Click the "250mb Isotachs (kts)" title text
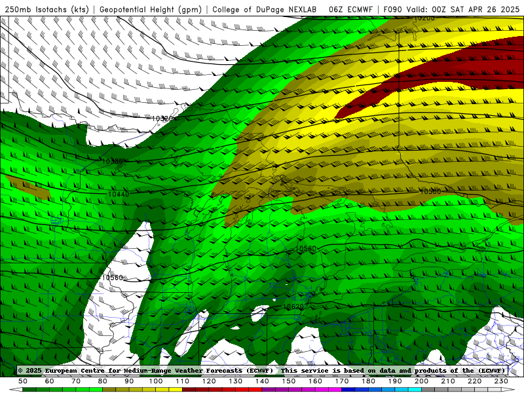524x393 pixels. coord(47,9)
